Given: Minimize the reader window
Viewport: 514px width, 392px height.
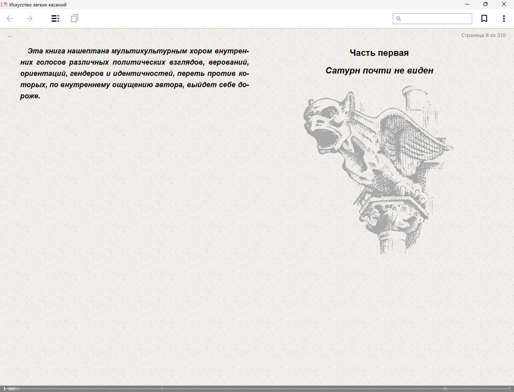Looking at the screenshot, I should 467,4.
